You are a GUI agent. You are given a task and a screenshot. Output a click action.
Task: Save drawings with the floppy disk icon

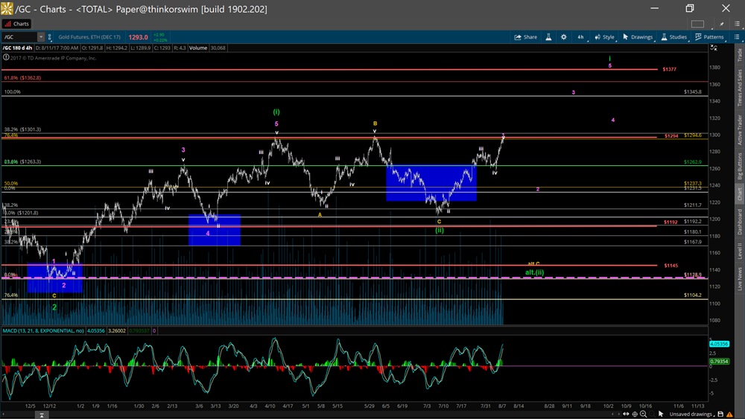[x=721, y=414]
